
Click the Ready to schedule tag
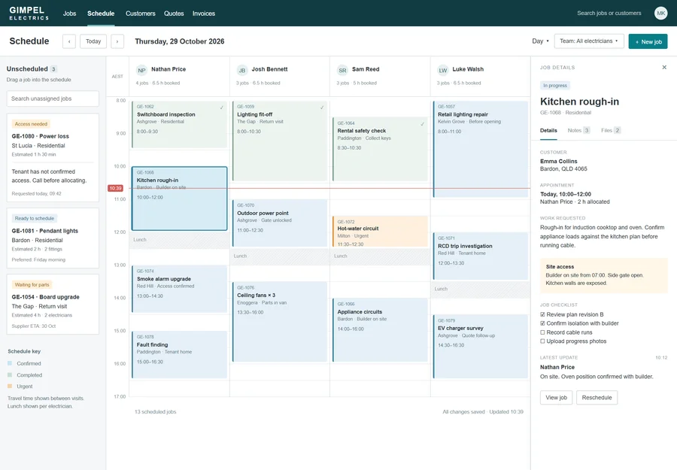pos(35,218)
